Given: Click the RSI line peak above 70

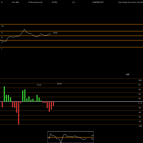Looking at the screenshot, I should click(24, 29).
